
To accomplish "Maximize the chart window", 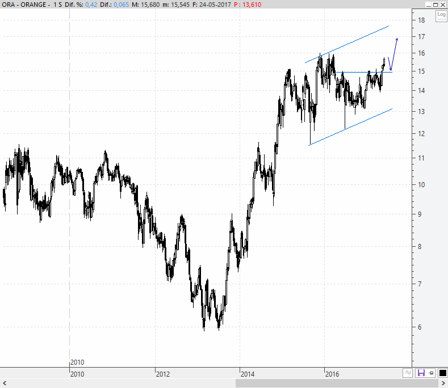I will point(436,5).
